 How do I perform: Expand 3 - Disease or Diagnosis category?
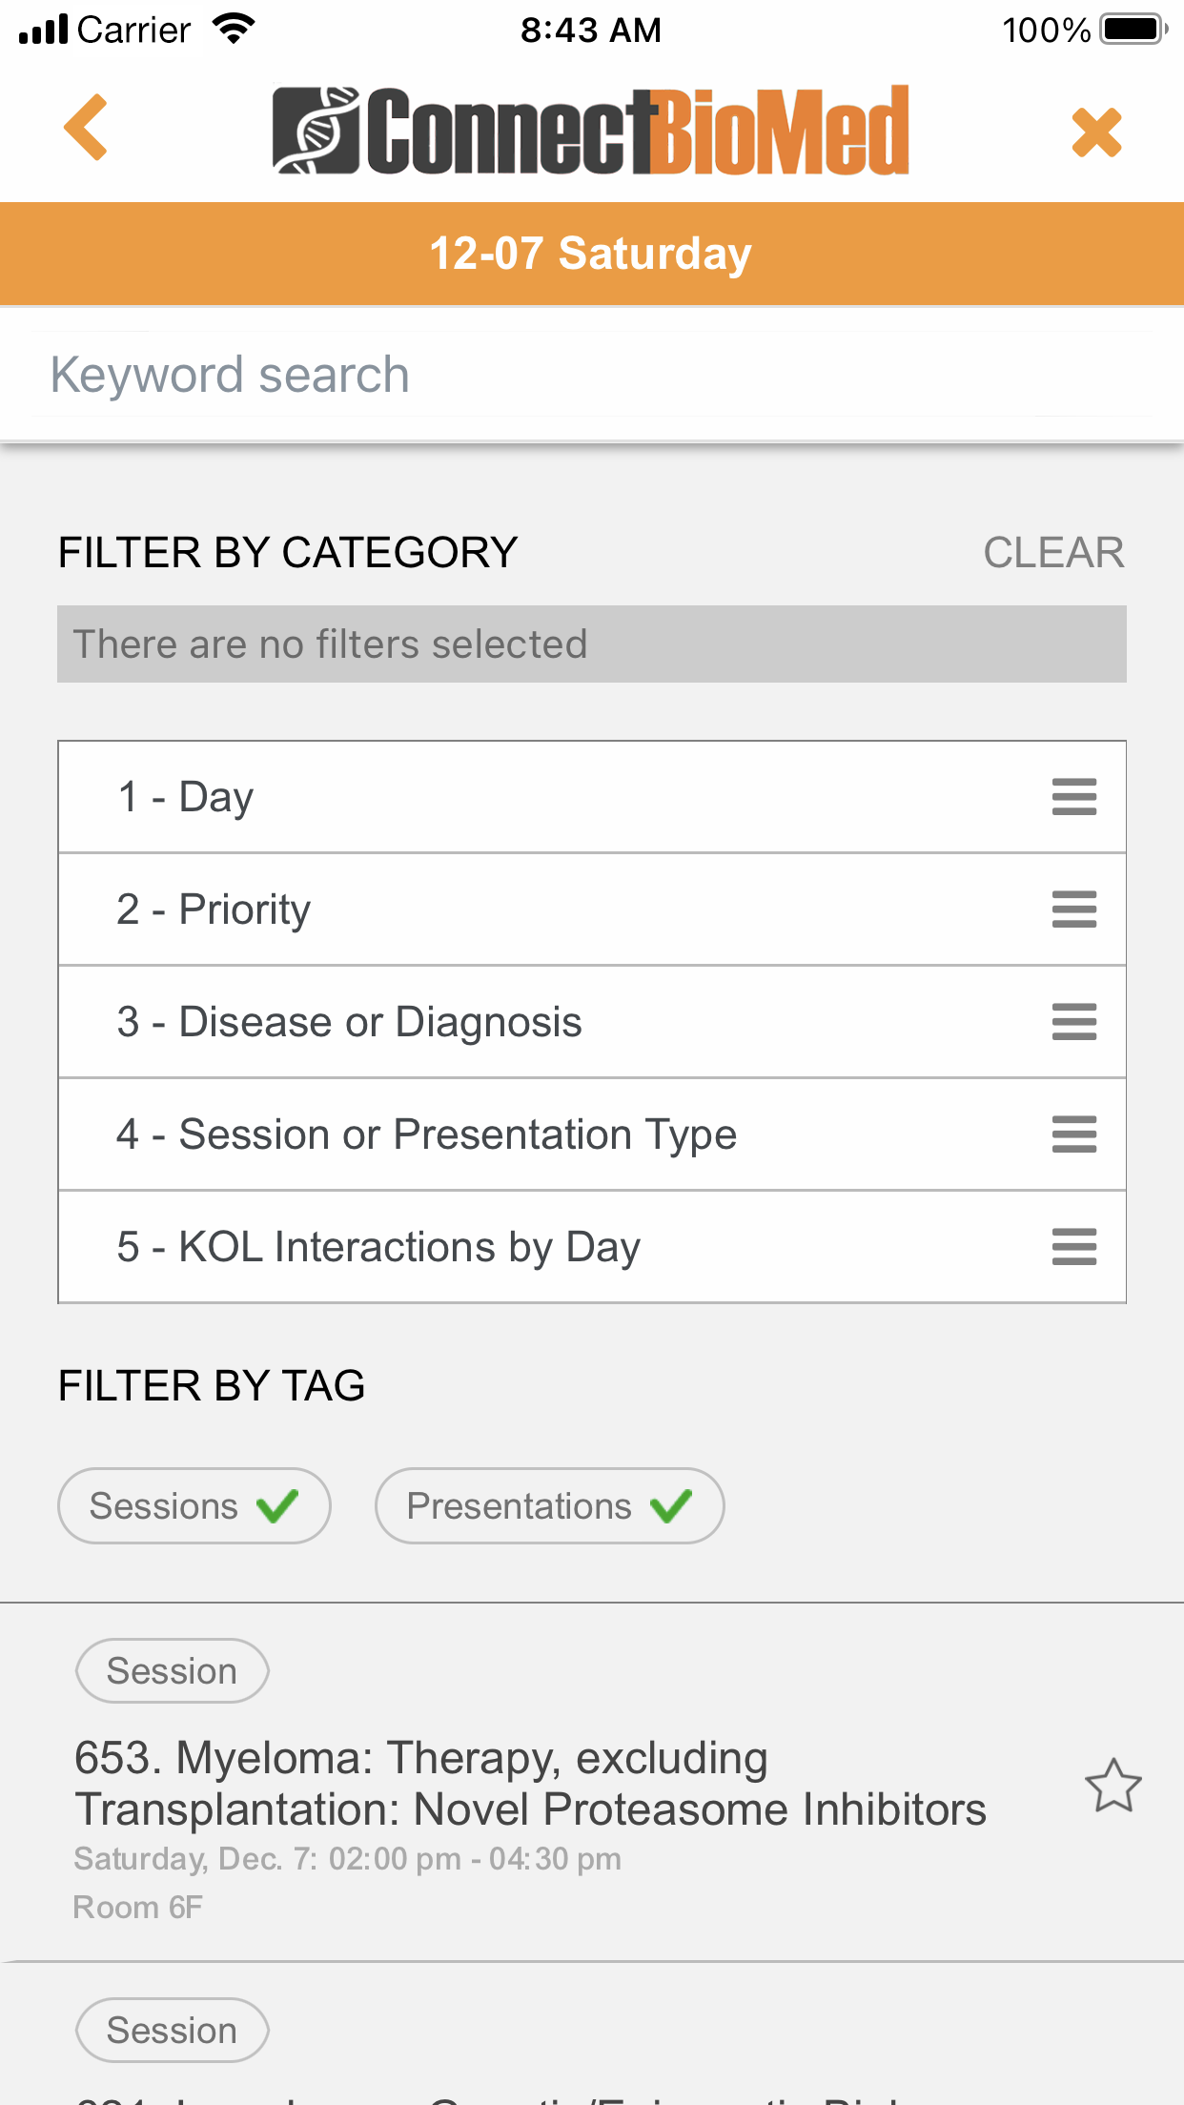[x=592, y=1022]
